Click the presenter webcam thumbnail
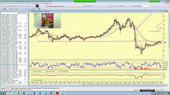 click(48, 21)
